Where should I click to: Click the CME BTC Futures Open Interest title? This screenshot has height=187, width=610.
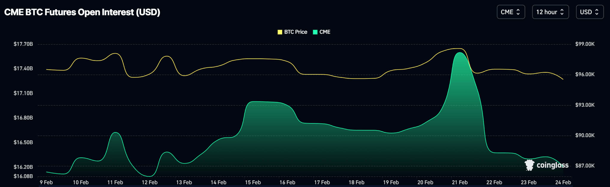click(x=82, y=12)
